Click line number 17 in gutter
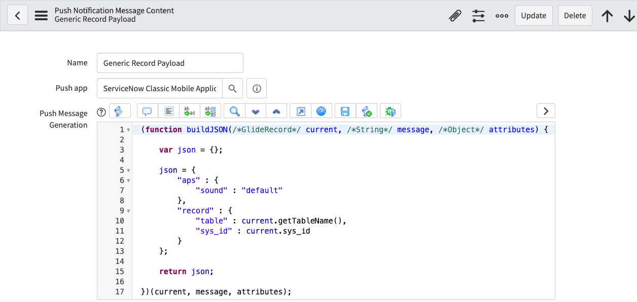The width and height of the screenshot is (637, 302). (120, 292)
